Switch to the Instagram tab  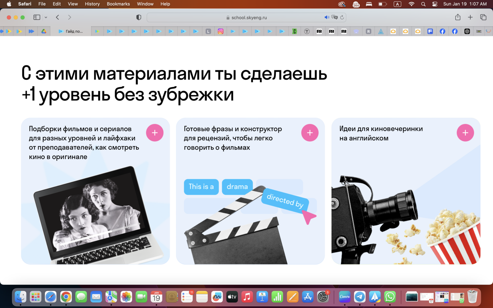220,31
